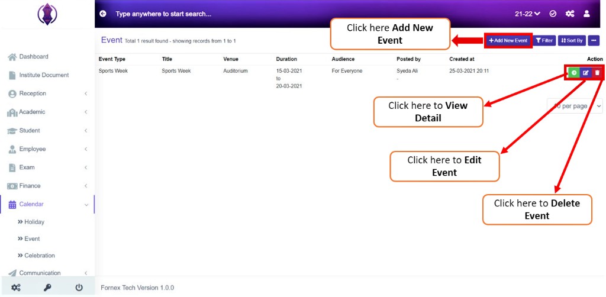Expand the Communication menu
The width and height of the screenshot is (606, 297).
pyautogui.click(x=47, y=273)
